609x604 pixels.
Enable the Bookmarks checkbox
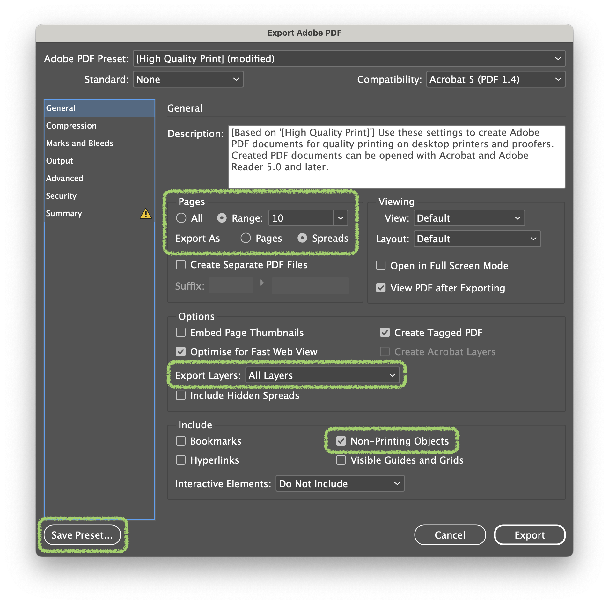tap(181, 441)
